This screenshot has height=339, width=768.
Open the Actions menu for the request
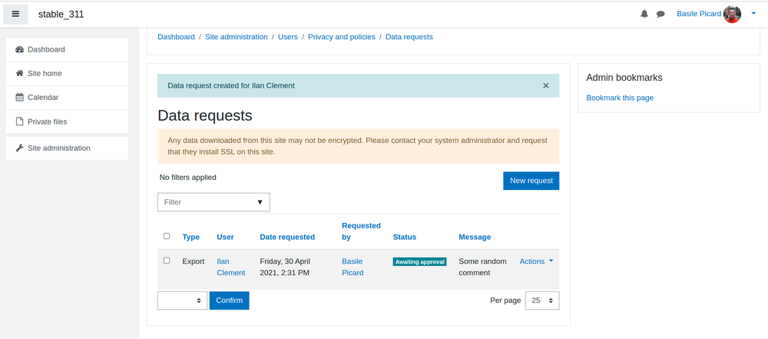[536, 261]
